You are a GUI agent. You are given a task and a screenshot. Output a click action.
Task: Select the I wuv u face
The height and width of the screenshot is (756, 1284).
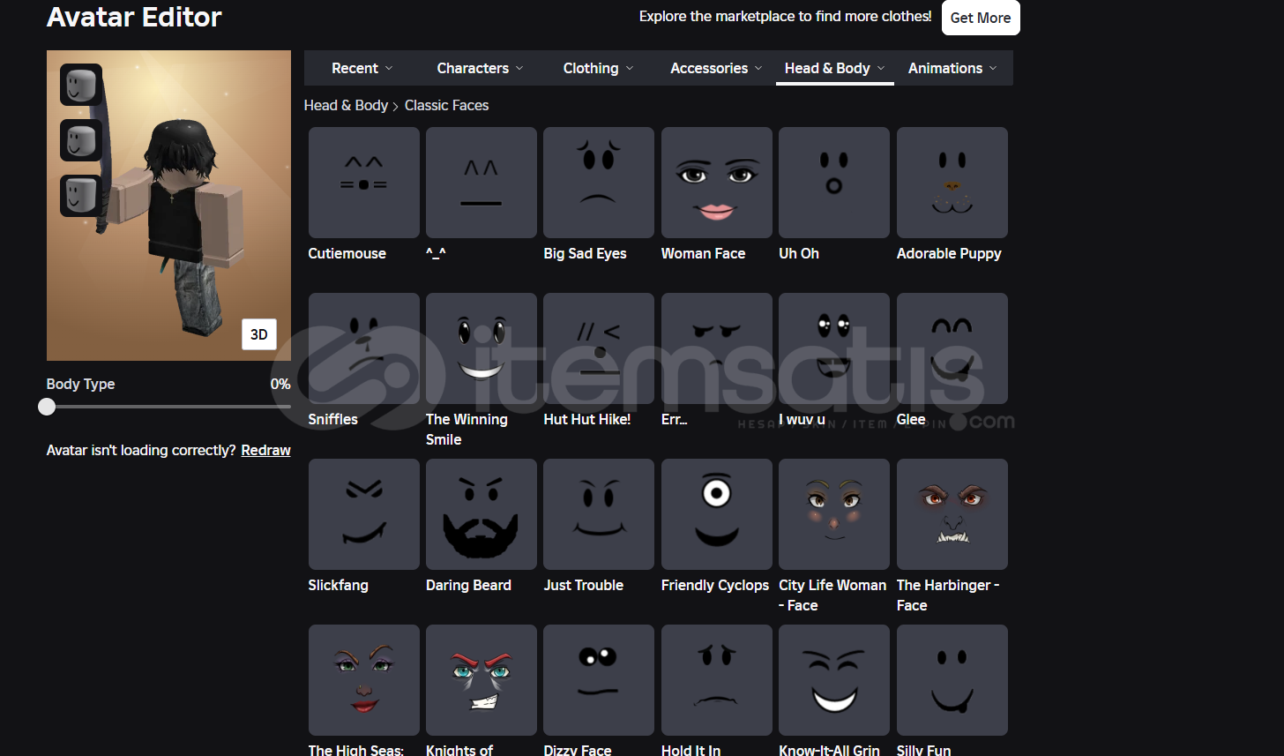tap(834, 348)
